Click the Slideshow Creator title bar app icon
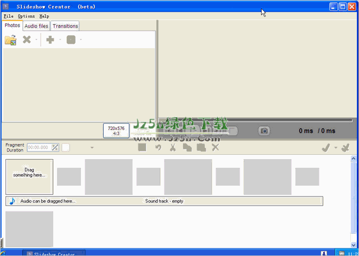This screenshot has height=256, width=359. [x=6, y=6]
